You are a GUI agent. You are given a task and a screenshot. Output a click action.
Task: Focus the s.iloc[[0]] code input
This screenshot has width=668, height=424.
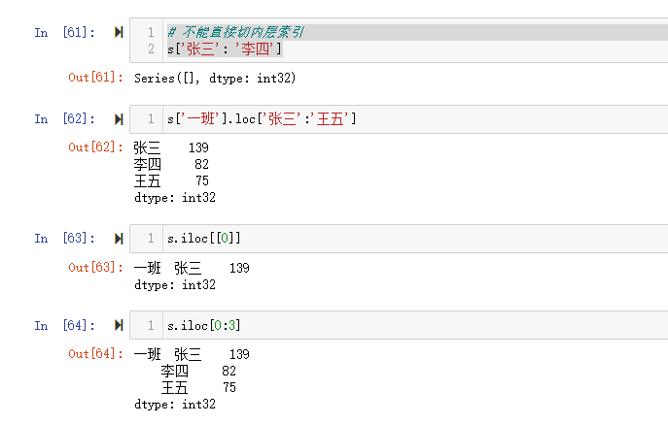204,238
